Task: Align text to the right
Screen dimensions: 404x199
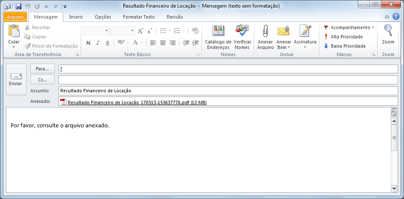Action: 172,43
